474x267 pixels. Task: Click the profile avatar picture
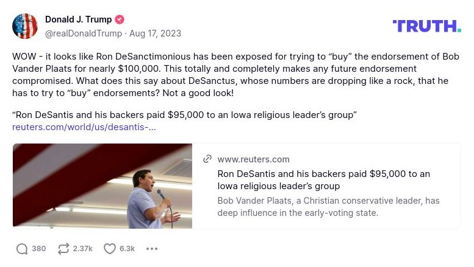point(25,26)
